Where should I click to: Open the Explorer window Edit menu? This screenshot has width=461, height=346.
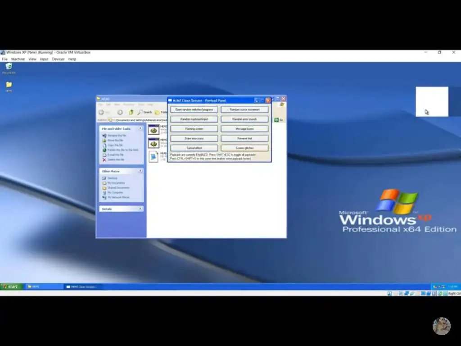pos(108,105)
